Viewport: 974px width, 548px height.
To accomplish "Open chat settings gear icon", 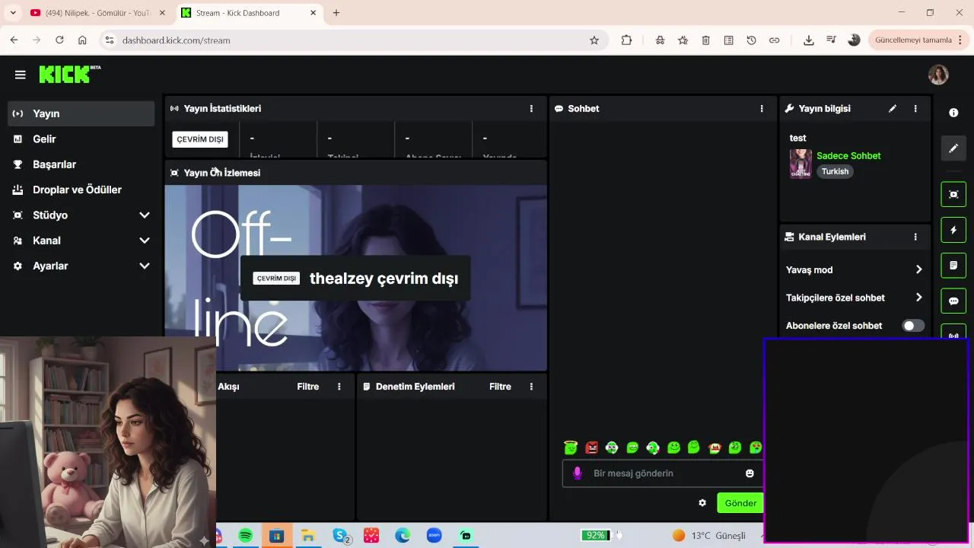I will (702, 503).
